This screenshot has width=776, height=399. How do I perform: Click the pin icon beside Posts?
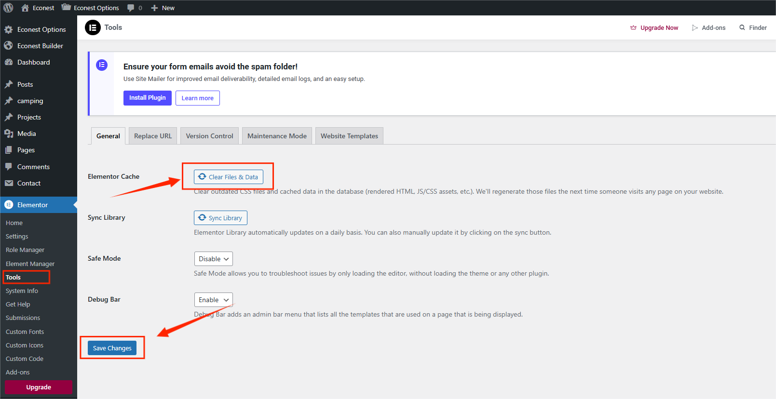9,84
